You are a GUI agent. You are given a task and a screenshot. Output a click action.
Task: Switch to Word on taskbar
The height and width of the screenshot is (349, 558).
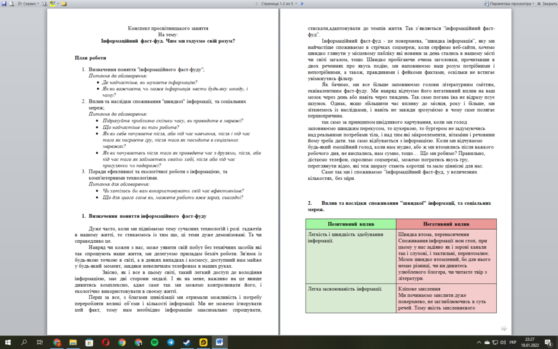pyautogui.click(x=220, y=342)
